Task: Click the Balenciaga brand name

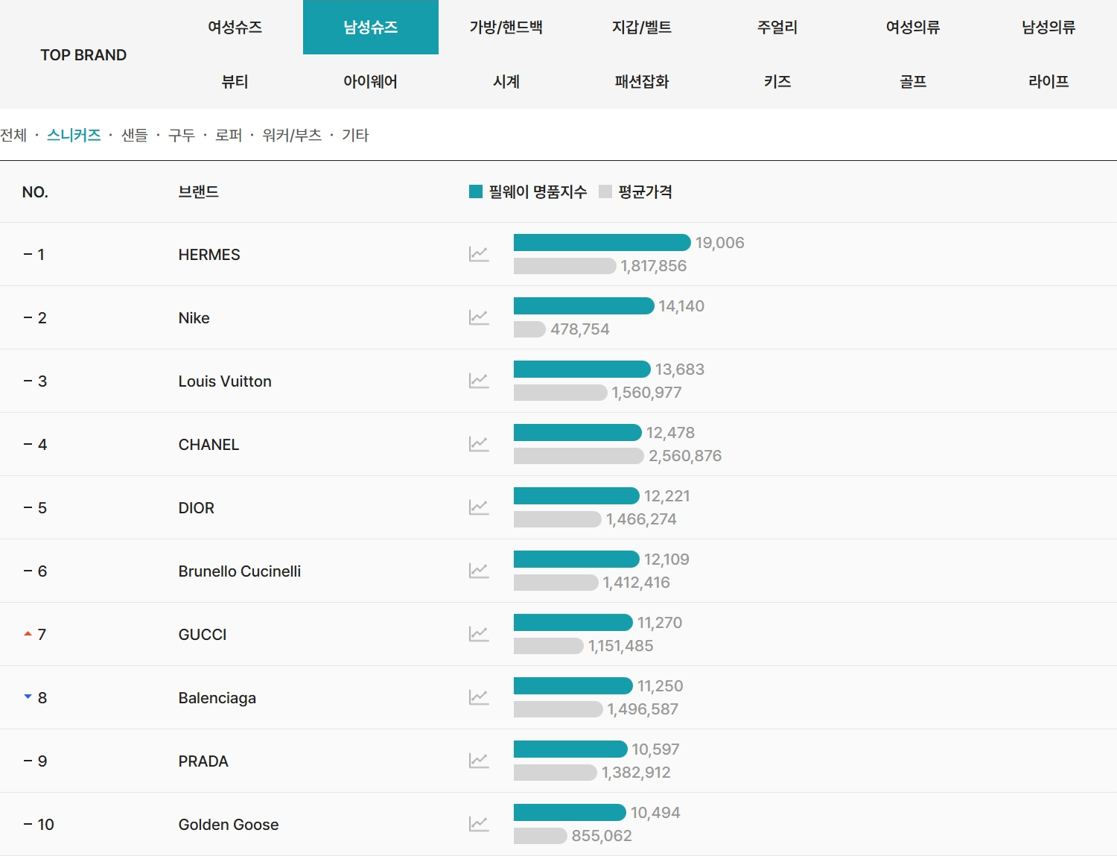Action: coord(217,698)
